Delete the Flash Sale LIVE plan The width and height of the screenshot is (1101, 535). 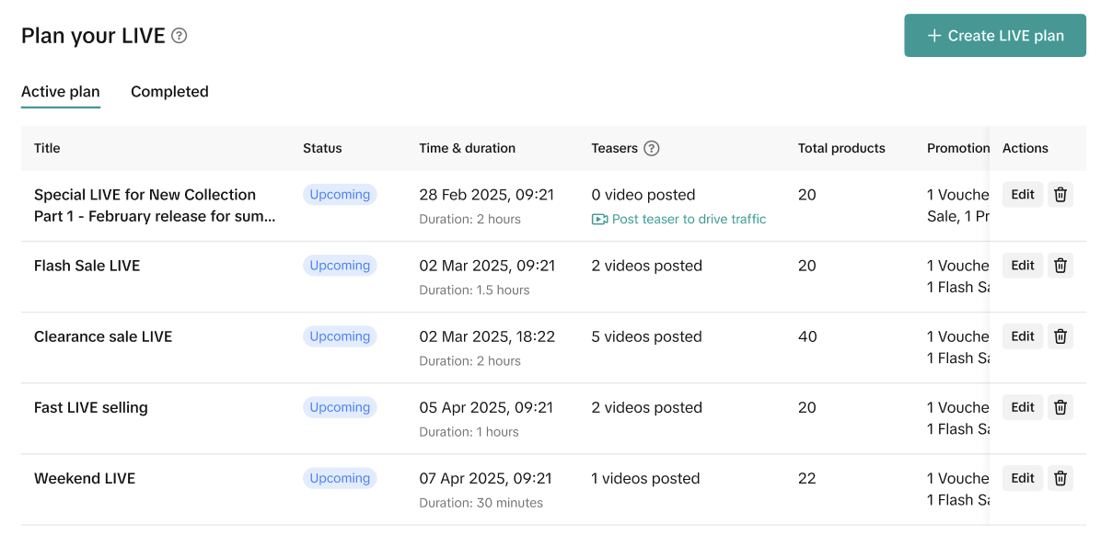(1060, 266)
